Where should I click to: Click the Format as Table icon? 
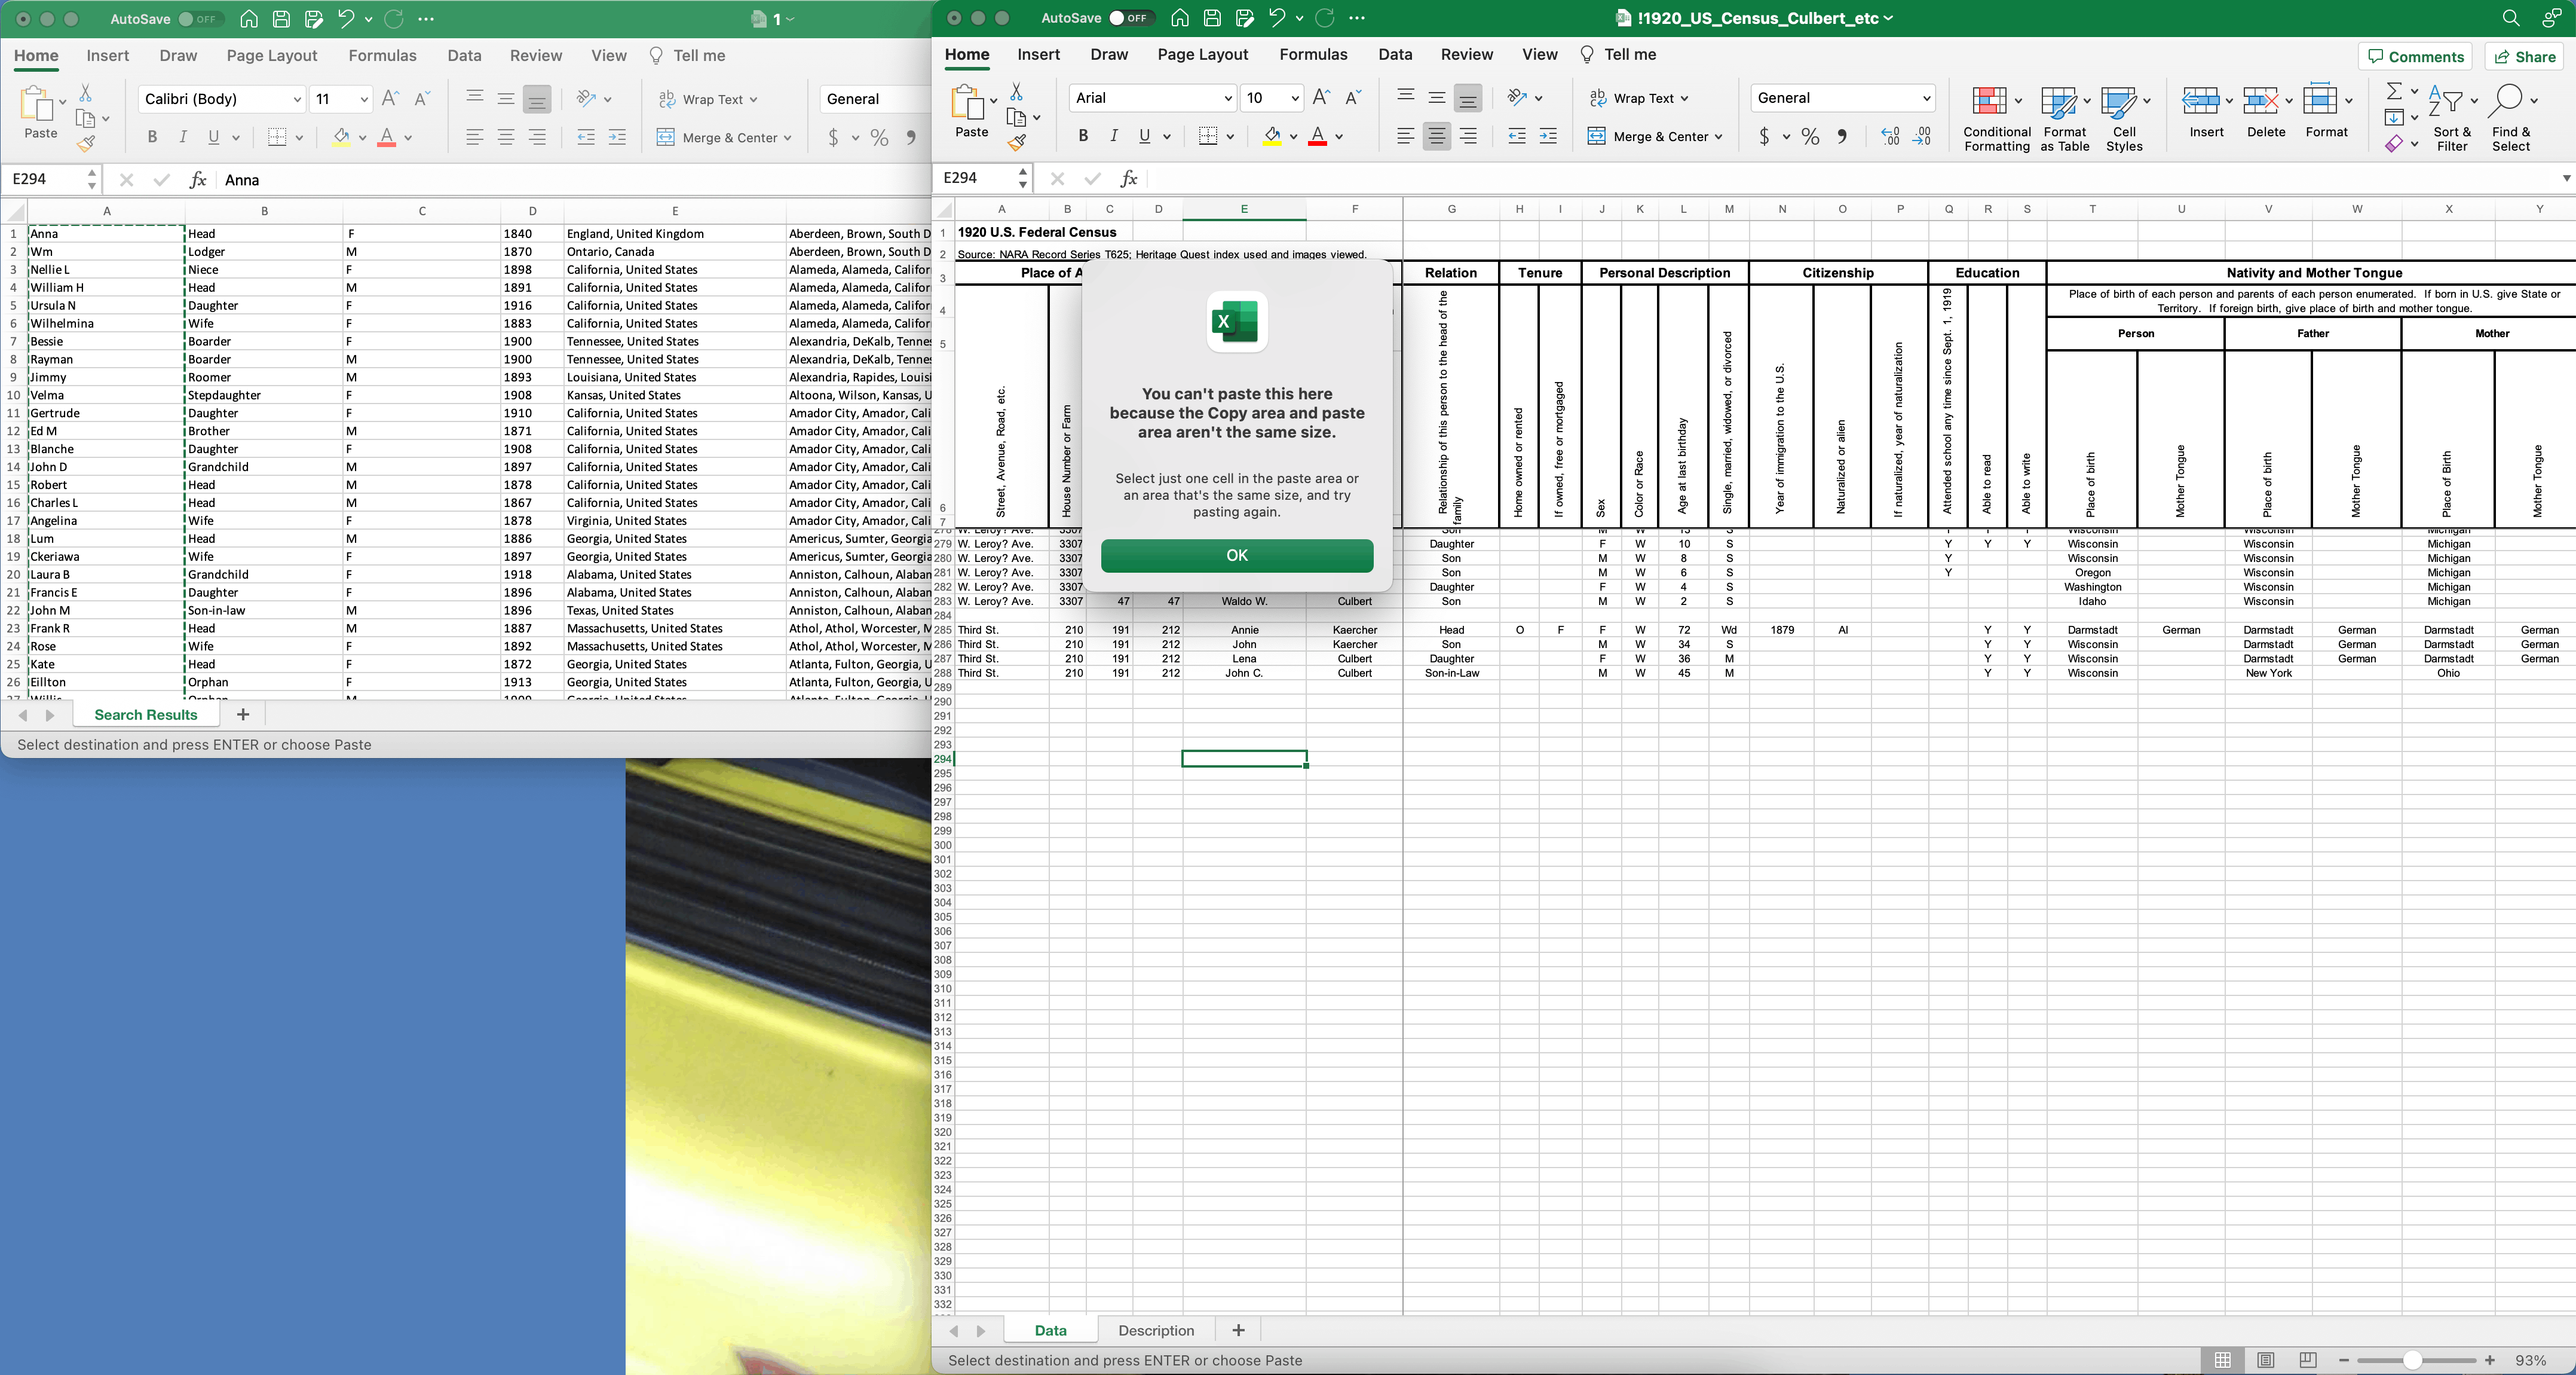[x=2058, y=101]
